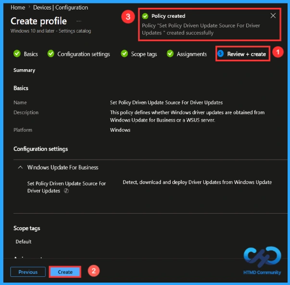
Task: Select the Review + create tab
Action: (x=246, y=54)
